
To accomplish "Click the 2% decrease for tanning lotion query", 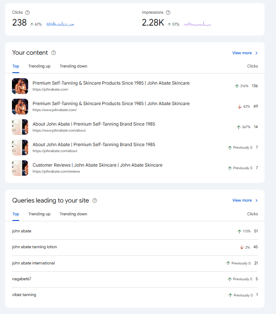I will (245, 247).
